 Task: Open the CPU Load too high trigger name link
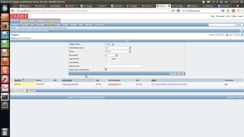[x=169, y=84]
